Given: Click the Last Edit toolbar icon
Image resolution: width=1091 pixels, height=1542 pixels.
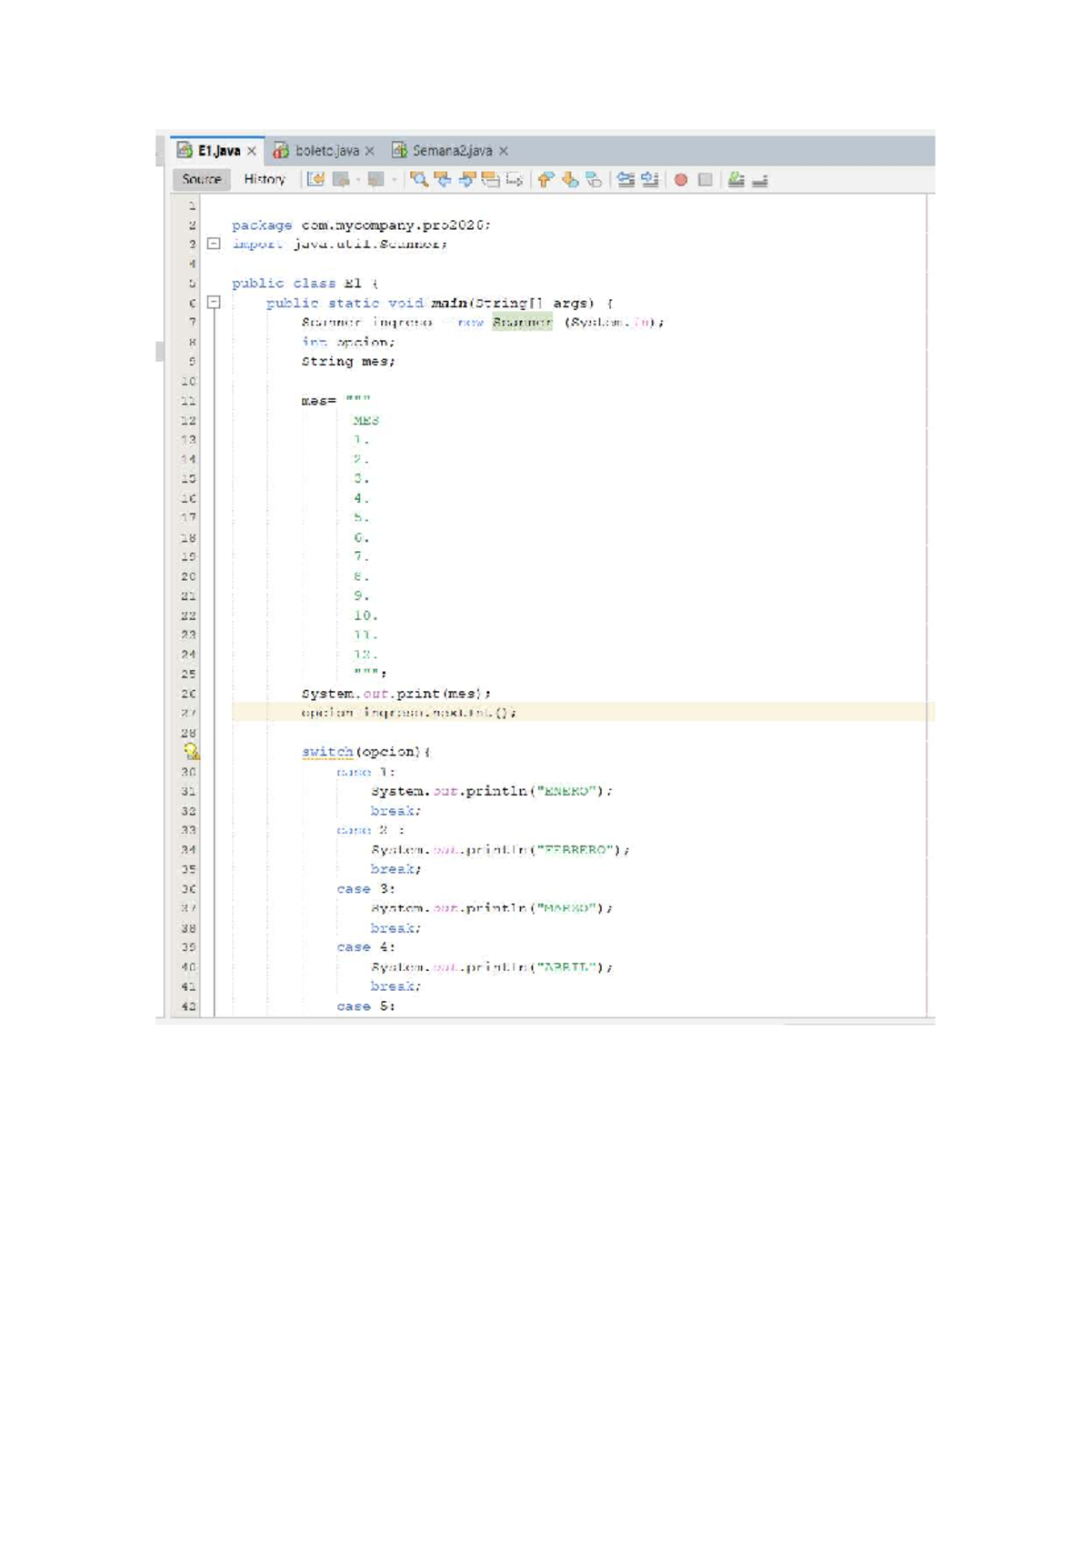Looking at the screenshot, I should pyautogui.click(x=315, y=179).
